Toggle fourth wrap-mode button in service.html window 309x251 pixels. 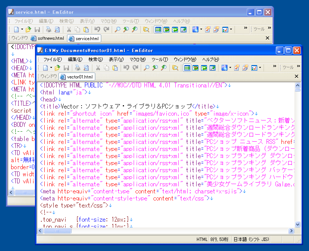pyautogui.click(x=184, y=29)
